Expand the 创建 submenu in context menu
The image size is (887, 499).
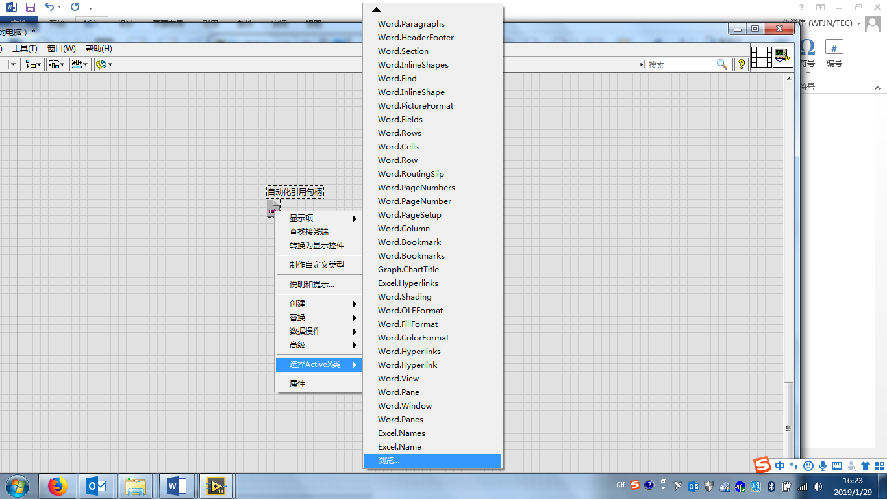(319, 304)
